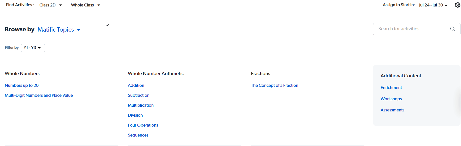Expand the Y1 - Y3 filter dropdown
The width and height of the screenshot is (461, 146).
click(33, 48)
